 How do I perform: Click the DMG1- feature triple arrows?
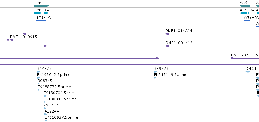point(248,72)
